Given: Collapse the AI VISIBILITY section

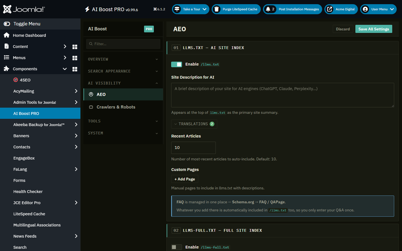Looking at the screenshot, I should click(x=123, y=83).
